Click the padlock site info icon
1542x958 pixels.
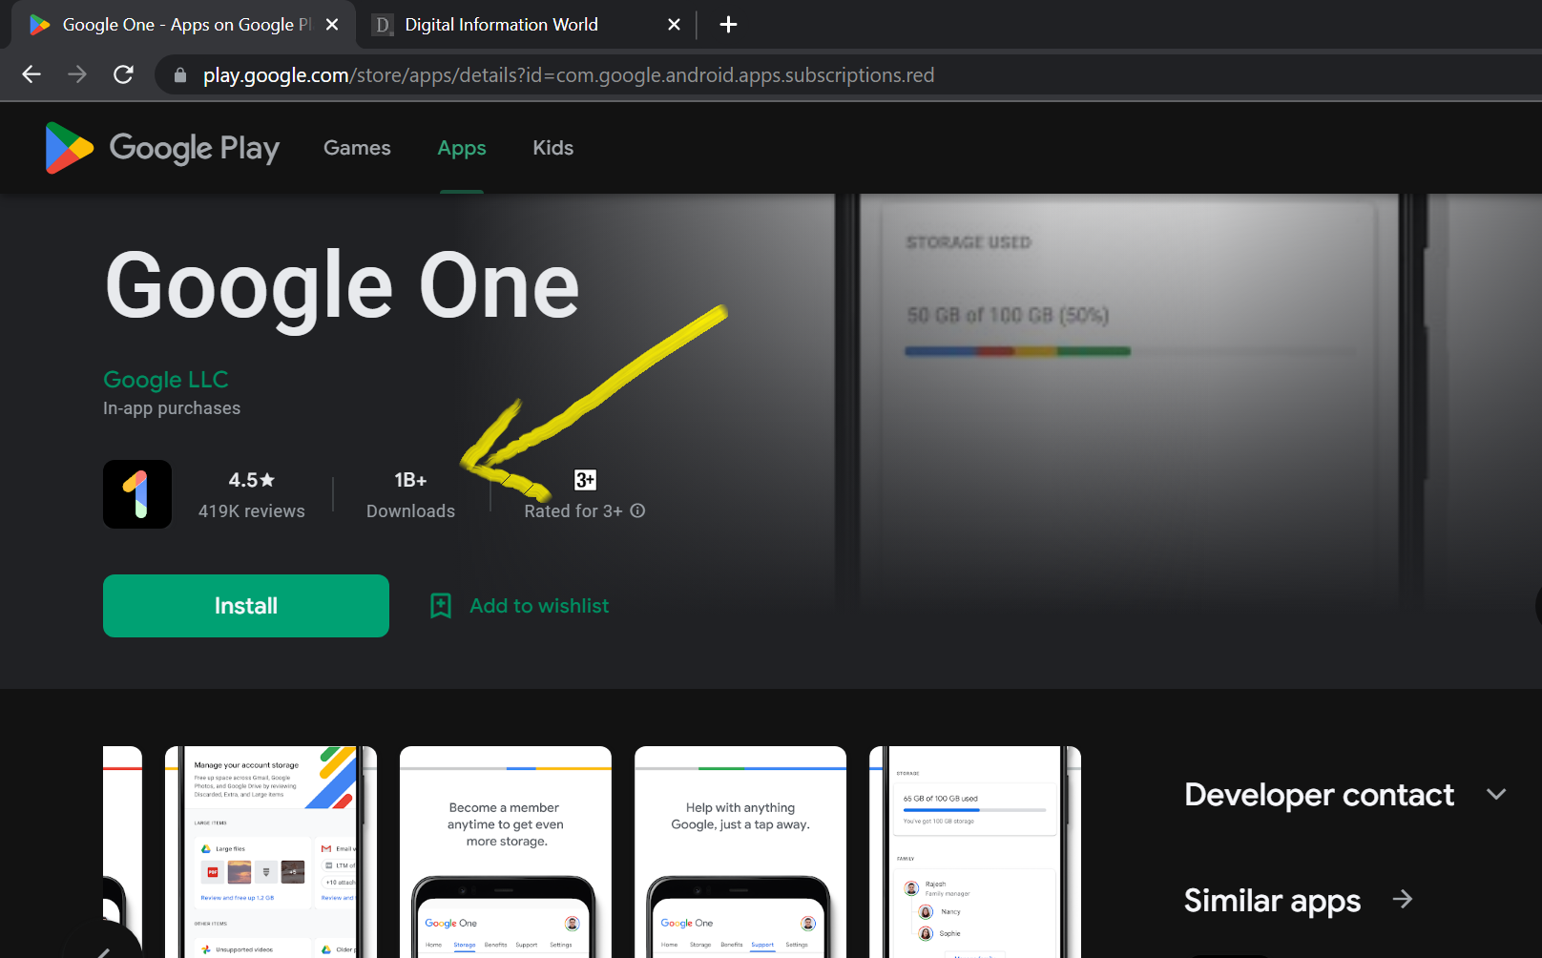click(x=179, y=74)
